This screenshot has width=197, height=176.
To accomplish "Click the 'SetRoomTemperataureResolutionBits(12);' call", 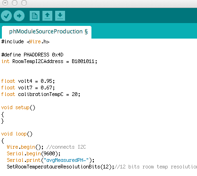I will 60,167.
